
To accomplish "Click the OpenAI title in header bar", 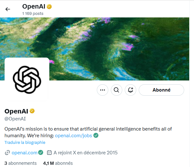I will point(34,6).
